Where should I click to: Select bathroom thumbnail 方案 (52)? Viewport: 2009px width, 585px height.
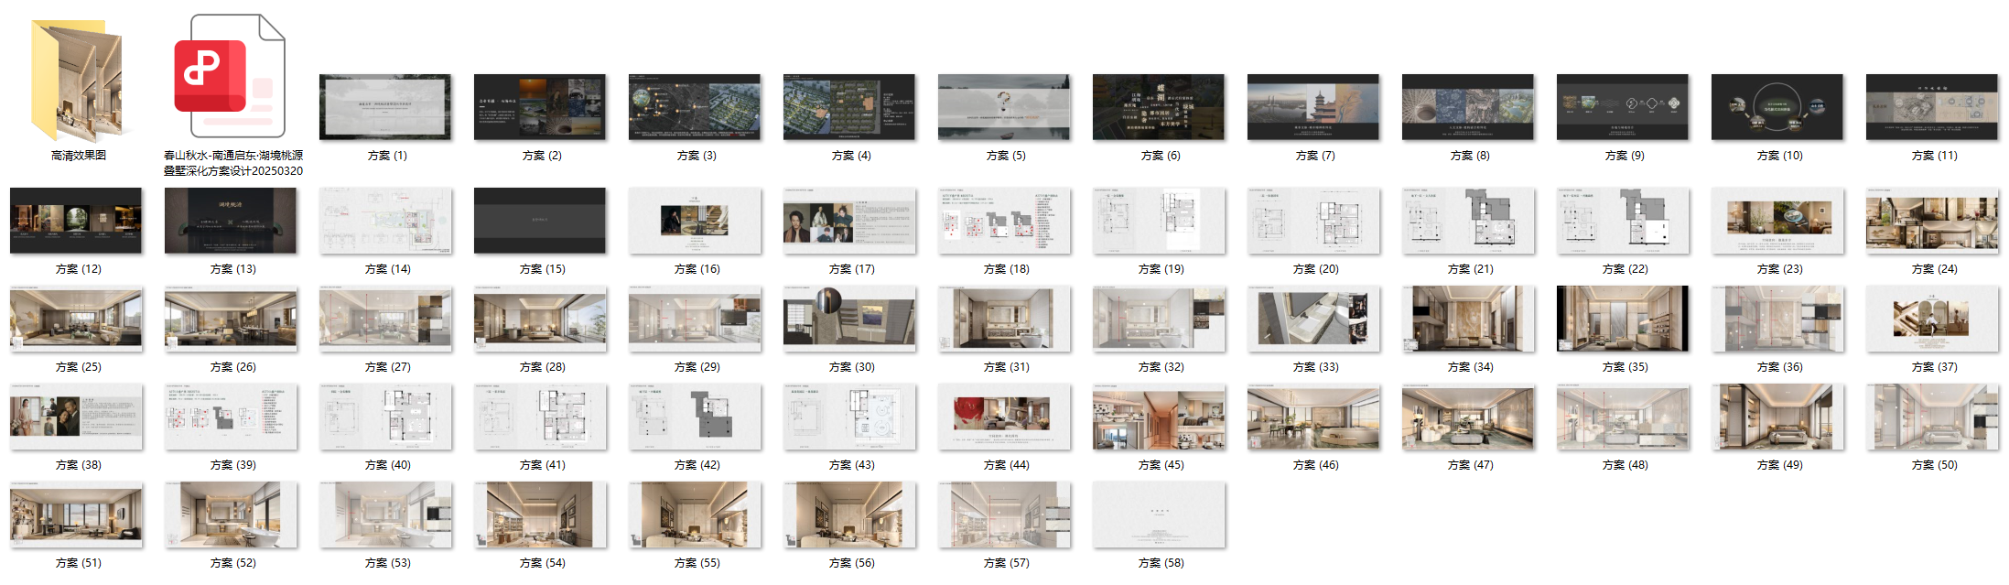click(x=231, y=515)
